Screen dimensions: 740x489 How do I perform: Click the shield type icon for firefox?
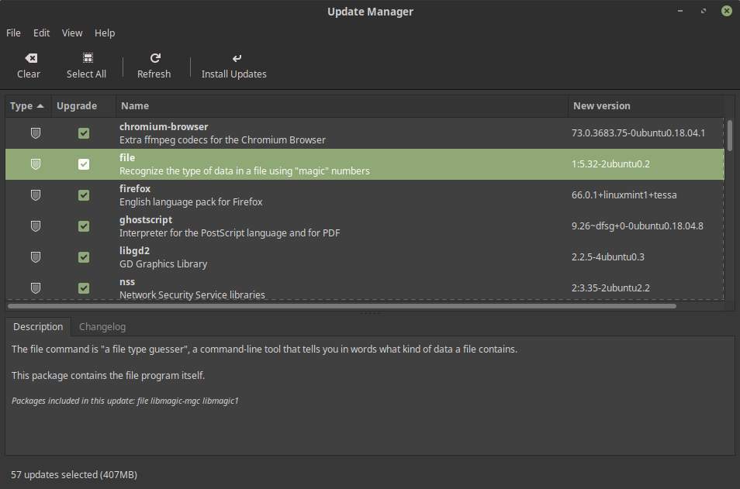click(36, 195)
